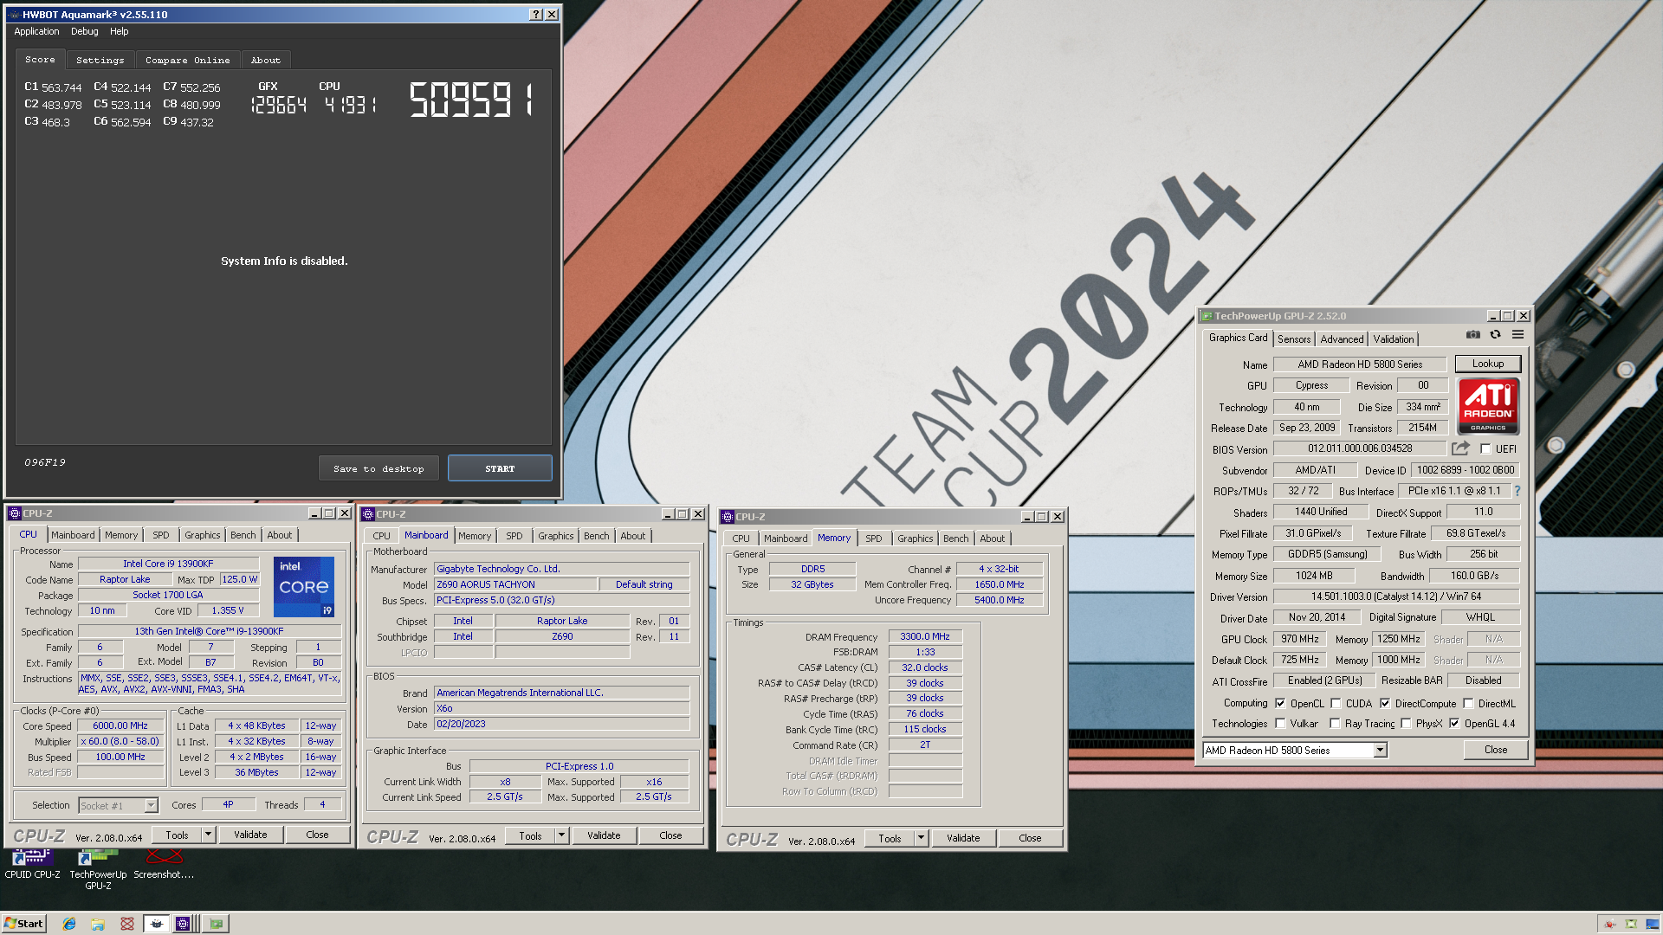Switch to HWBOT Aquamark taskbar button
This screenshot has height=935, width=1663.
(157, 924)
